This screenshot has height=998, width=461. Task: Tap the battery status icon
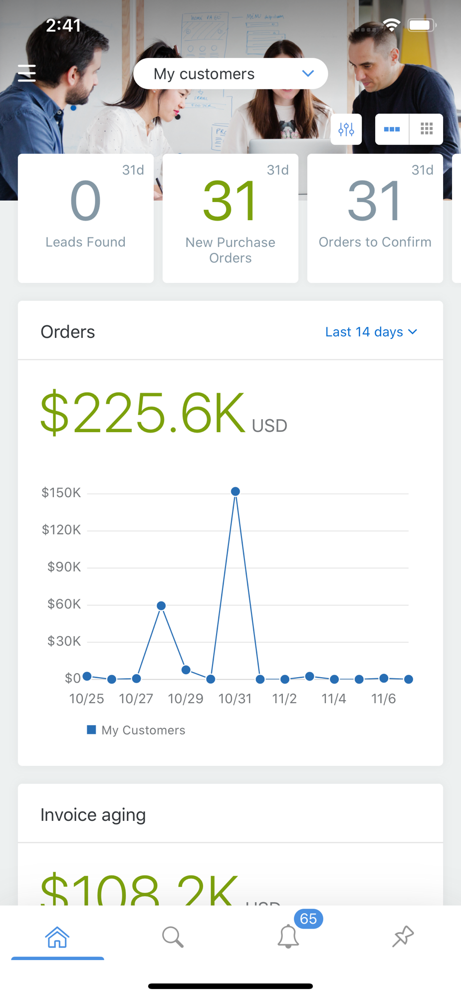[422, 25]
